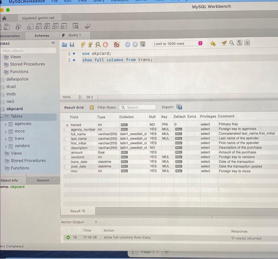Create a new table icon
Viewport: 278px width, 259px height.
[x=39, y=27]
